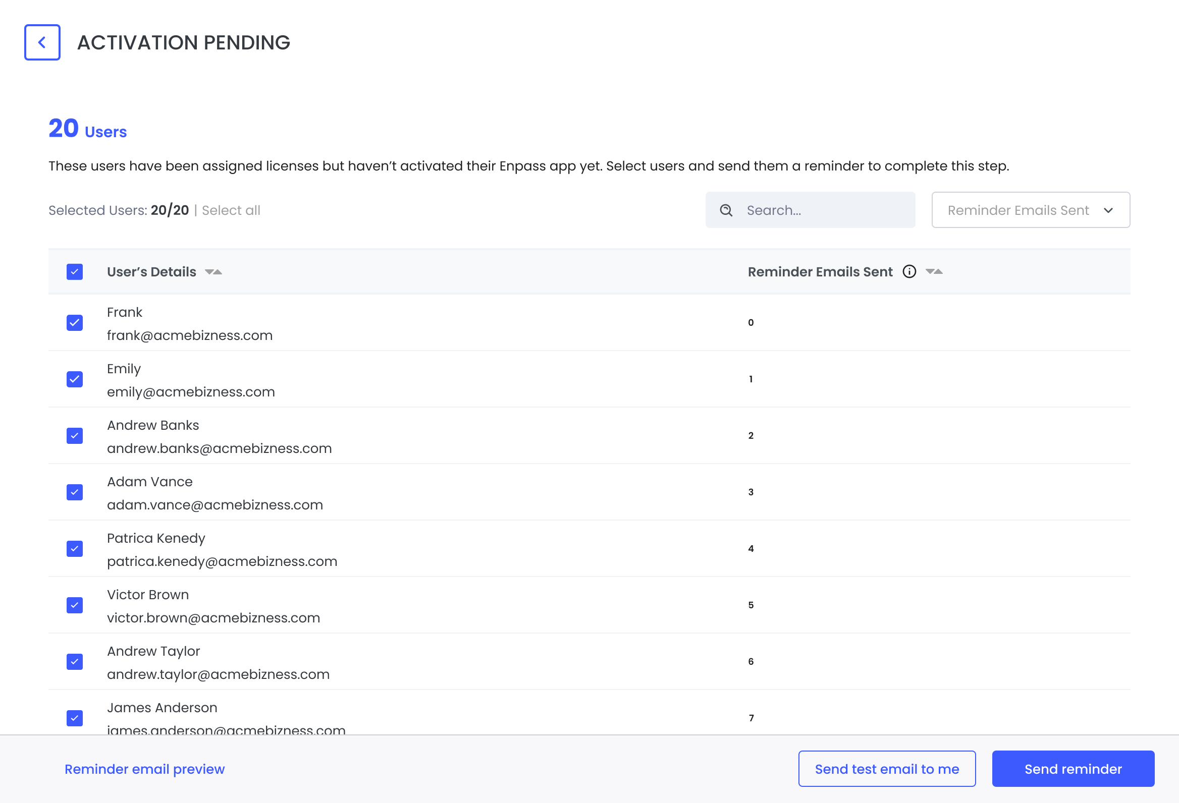This screenshot has width=1179, height=803.
Task: Deselect Andrew Banks
Action: point(75,436)
